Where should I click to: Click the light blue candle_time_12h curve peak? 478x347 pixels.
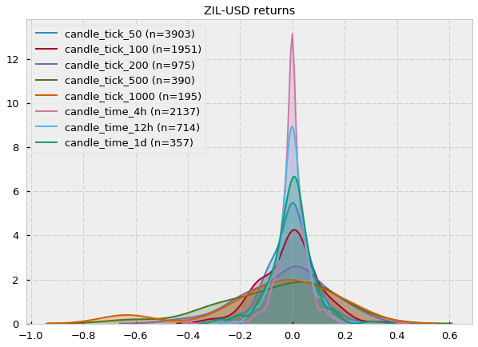tap(293, 126)
